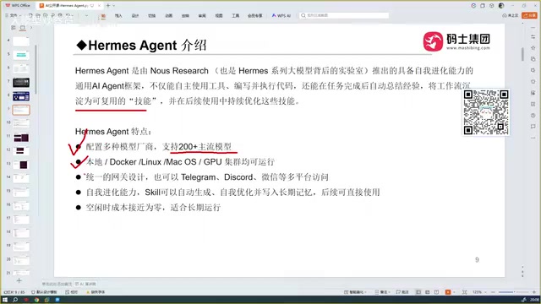Open the 备注 notes dropdown in status bar
This screenshot has height=304, width=541.
point(383,292)
